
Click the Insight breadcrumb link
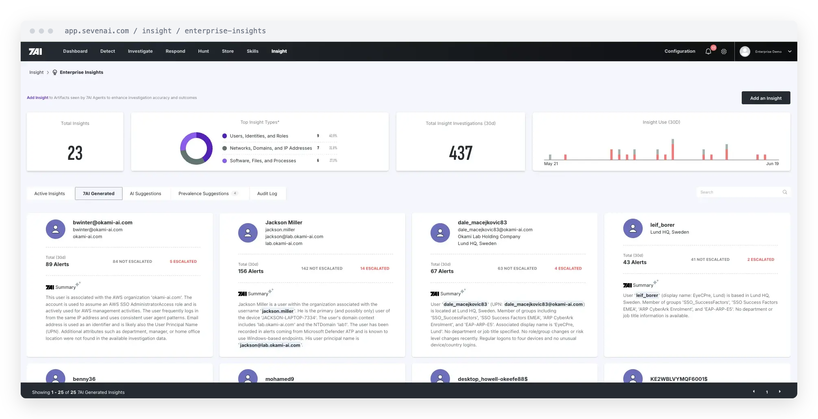coord(36,73)
